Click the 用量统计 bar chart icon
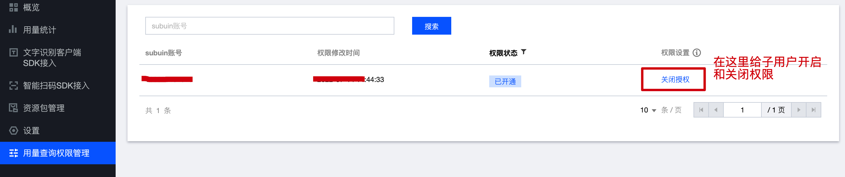845x177 pixels. (13, 29)
